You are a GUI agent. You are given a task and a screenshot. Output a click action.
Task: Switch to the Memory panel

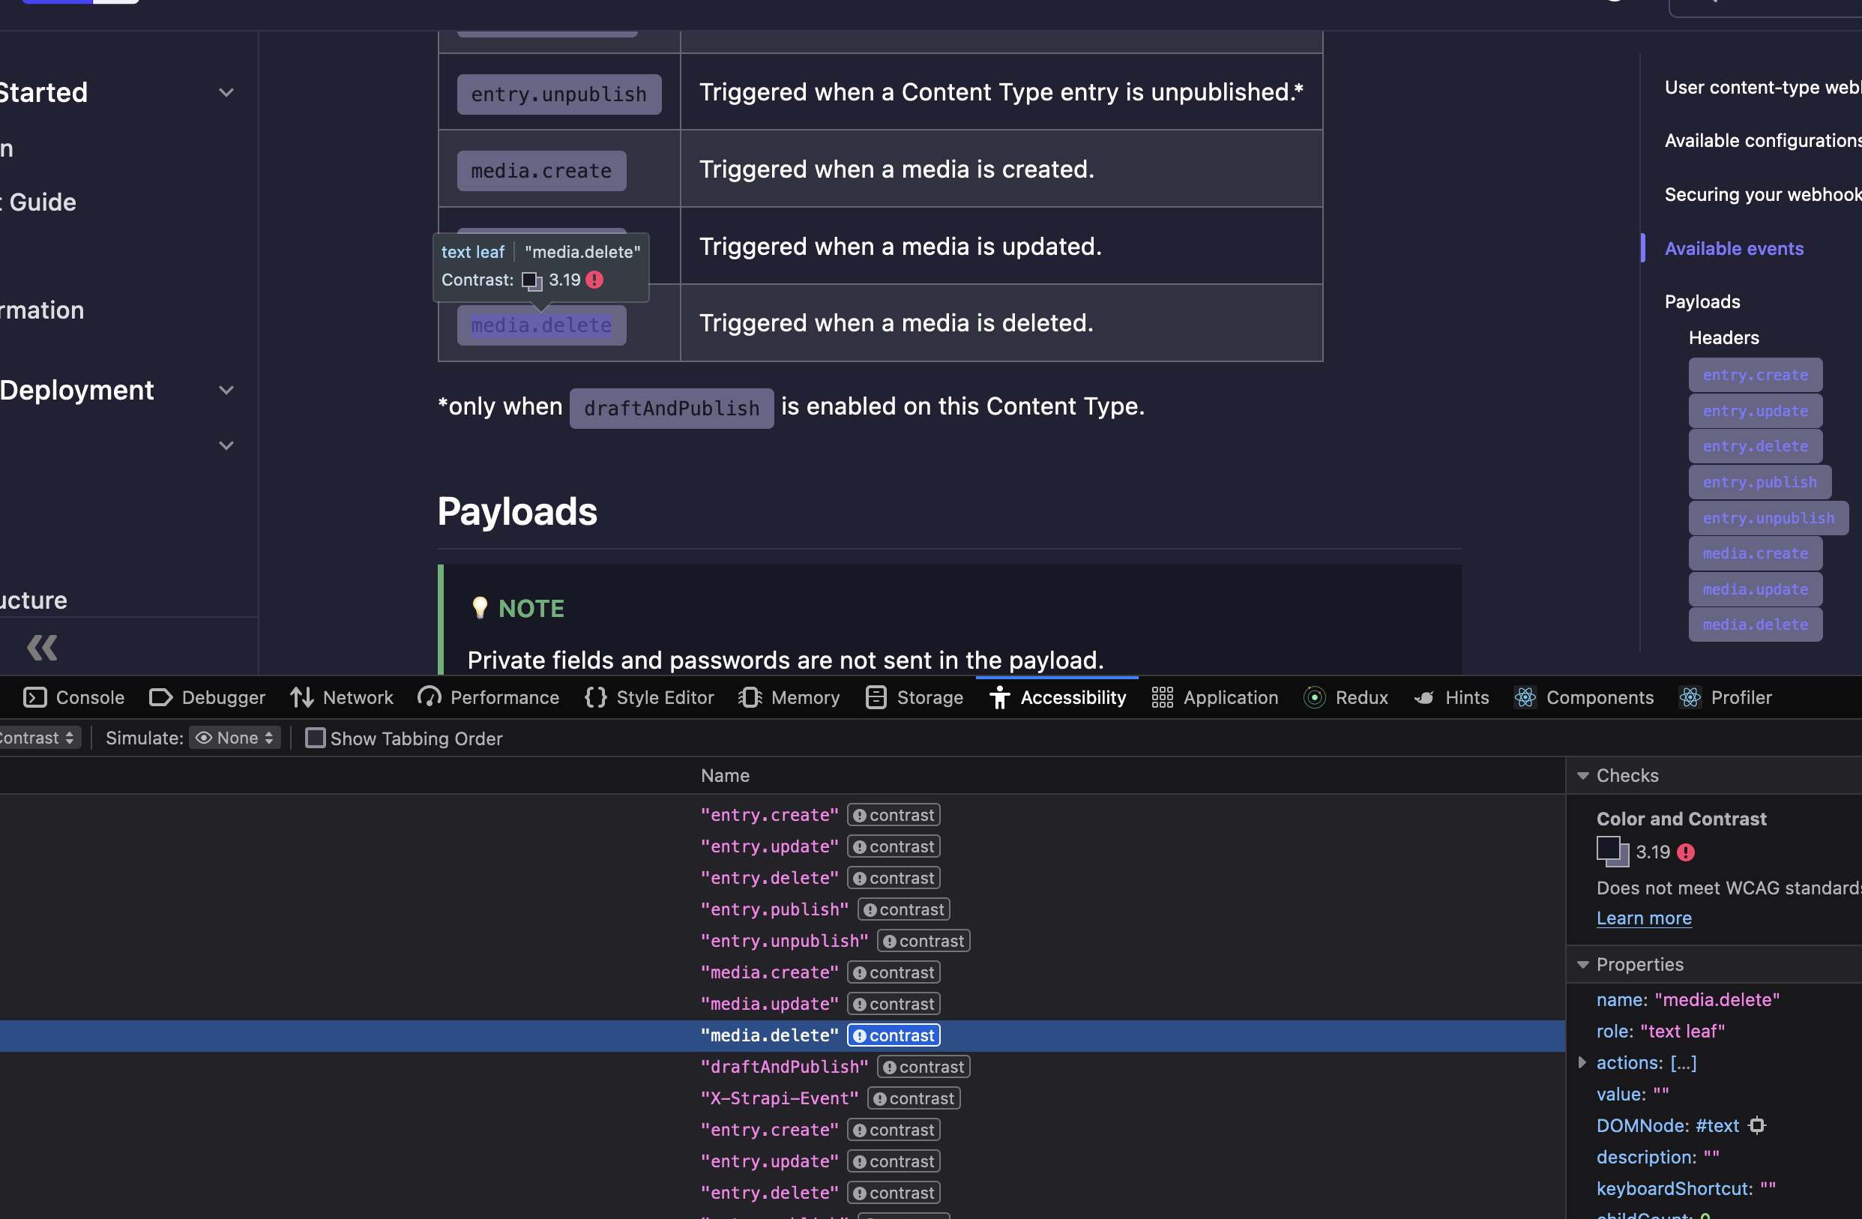(789, 697)
